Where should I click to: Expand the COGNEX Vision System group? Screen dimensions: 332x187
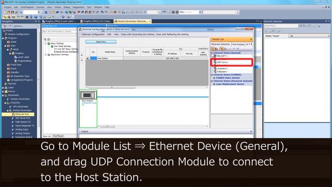[214, 78]
